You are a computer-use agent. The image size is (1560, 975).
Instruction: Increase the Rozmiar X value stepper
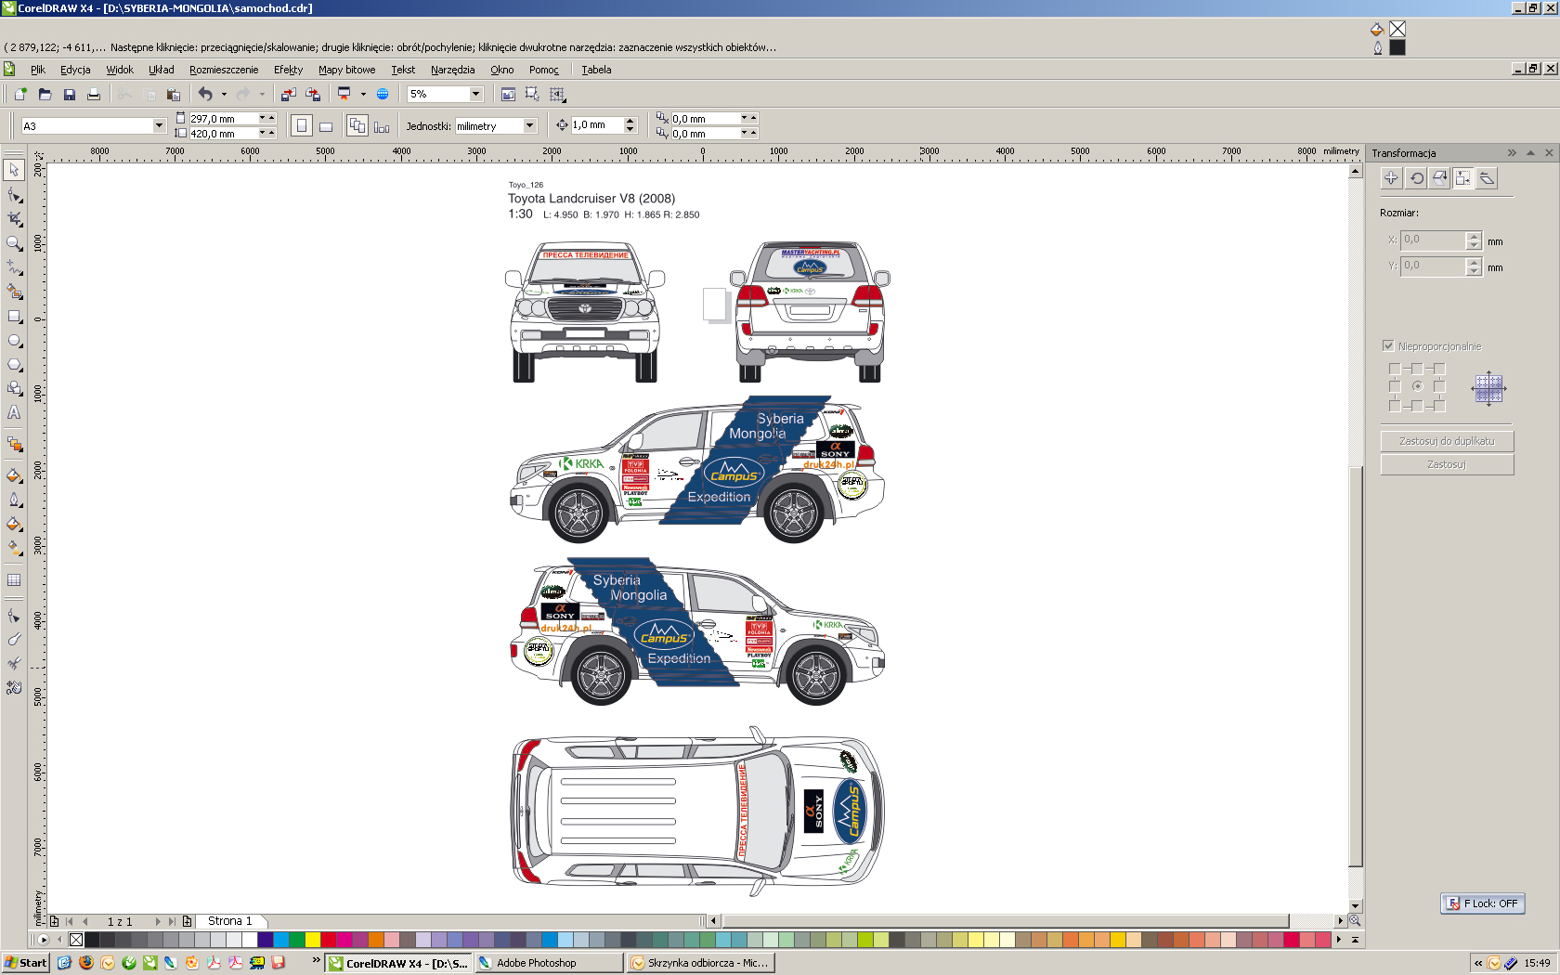[x=1474, y=237]
